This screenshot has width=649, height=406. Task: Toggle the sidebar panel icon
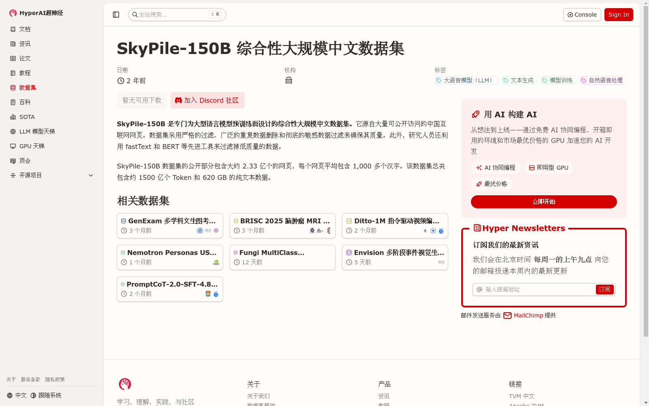coord(116,15)
